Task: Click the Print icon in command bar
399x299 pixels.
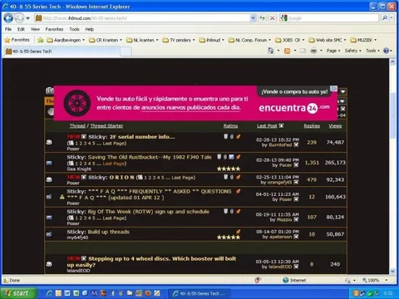Action: tap(313, 51)
